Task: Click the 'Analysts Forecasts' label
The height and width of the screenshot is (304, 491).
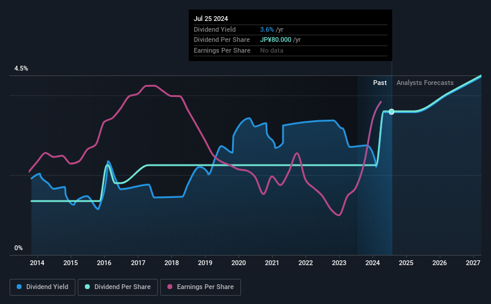Action: [x=425, y=83]
